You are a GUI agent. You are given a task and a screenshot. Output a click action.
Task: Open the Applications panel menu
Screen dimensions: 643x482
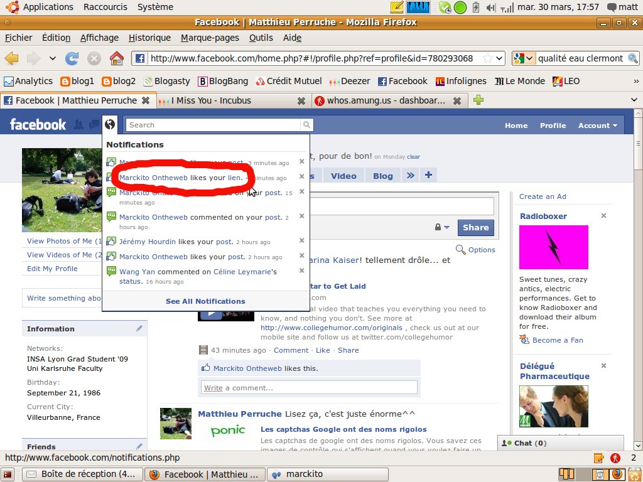(x=48, y=7)
